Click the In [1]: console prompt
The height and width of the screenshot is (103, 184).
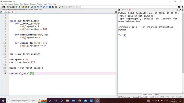coord(123,35)
